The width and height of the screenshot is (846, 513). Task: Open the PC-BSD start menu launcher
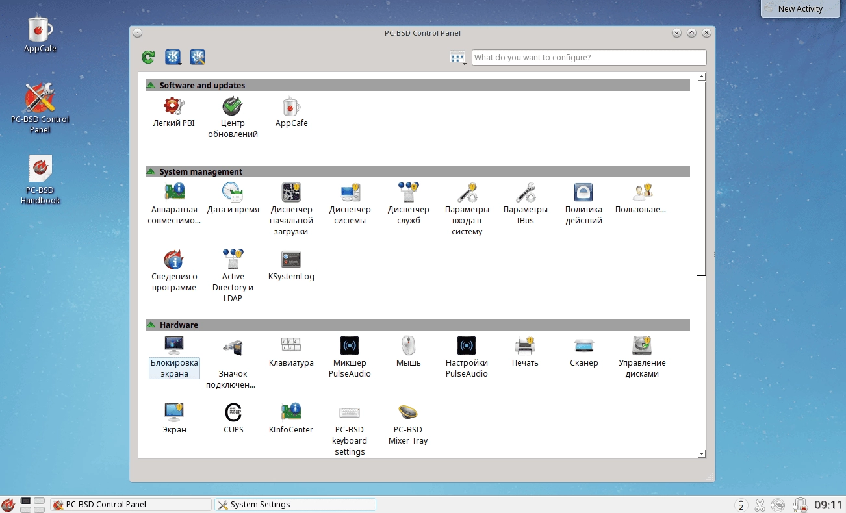coord(8,504)
